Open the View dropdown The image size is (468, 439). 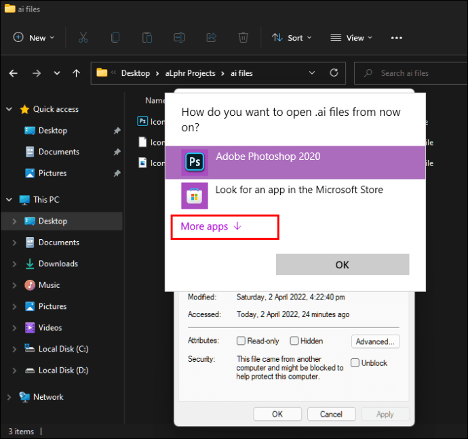351,37
